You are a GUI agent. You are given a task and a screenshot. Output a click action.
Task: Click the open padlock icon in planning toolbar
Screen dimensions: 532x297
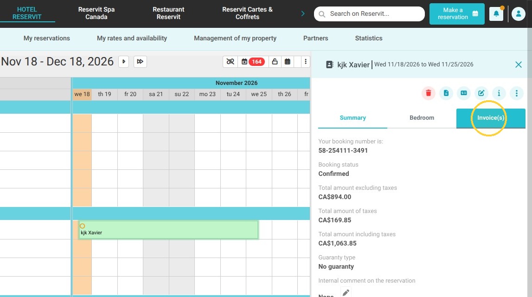click(275, 61)
